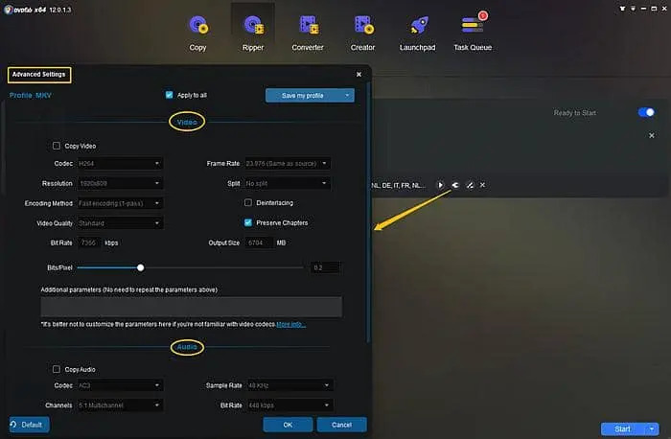
Task: Cancel the Advanced Settings dialog
Action: (x=341, y=425)
